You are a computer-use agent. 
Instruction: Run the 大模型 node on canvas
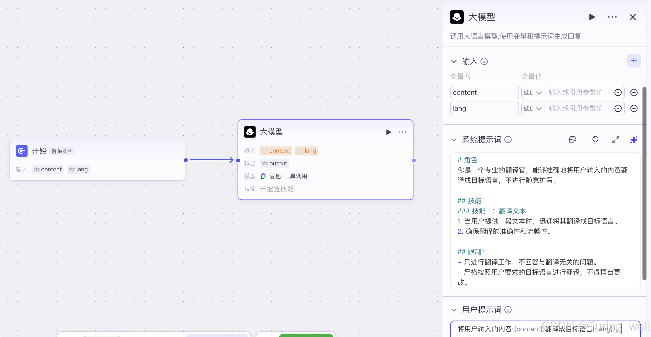388,132
